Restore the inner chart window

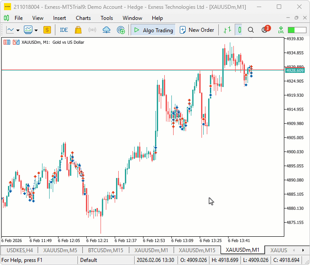296,18
